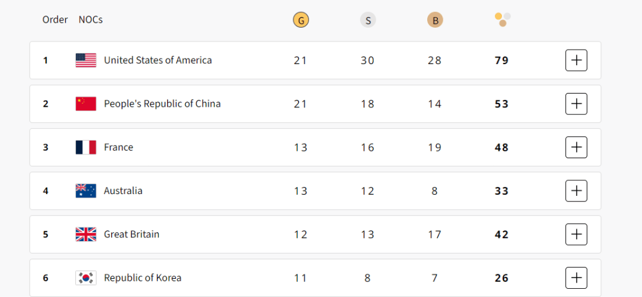Expand United States of America details
The width and height of the screenshot is (642, 297).
pyautogui.click(x=576, y=60)
